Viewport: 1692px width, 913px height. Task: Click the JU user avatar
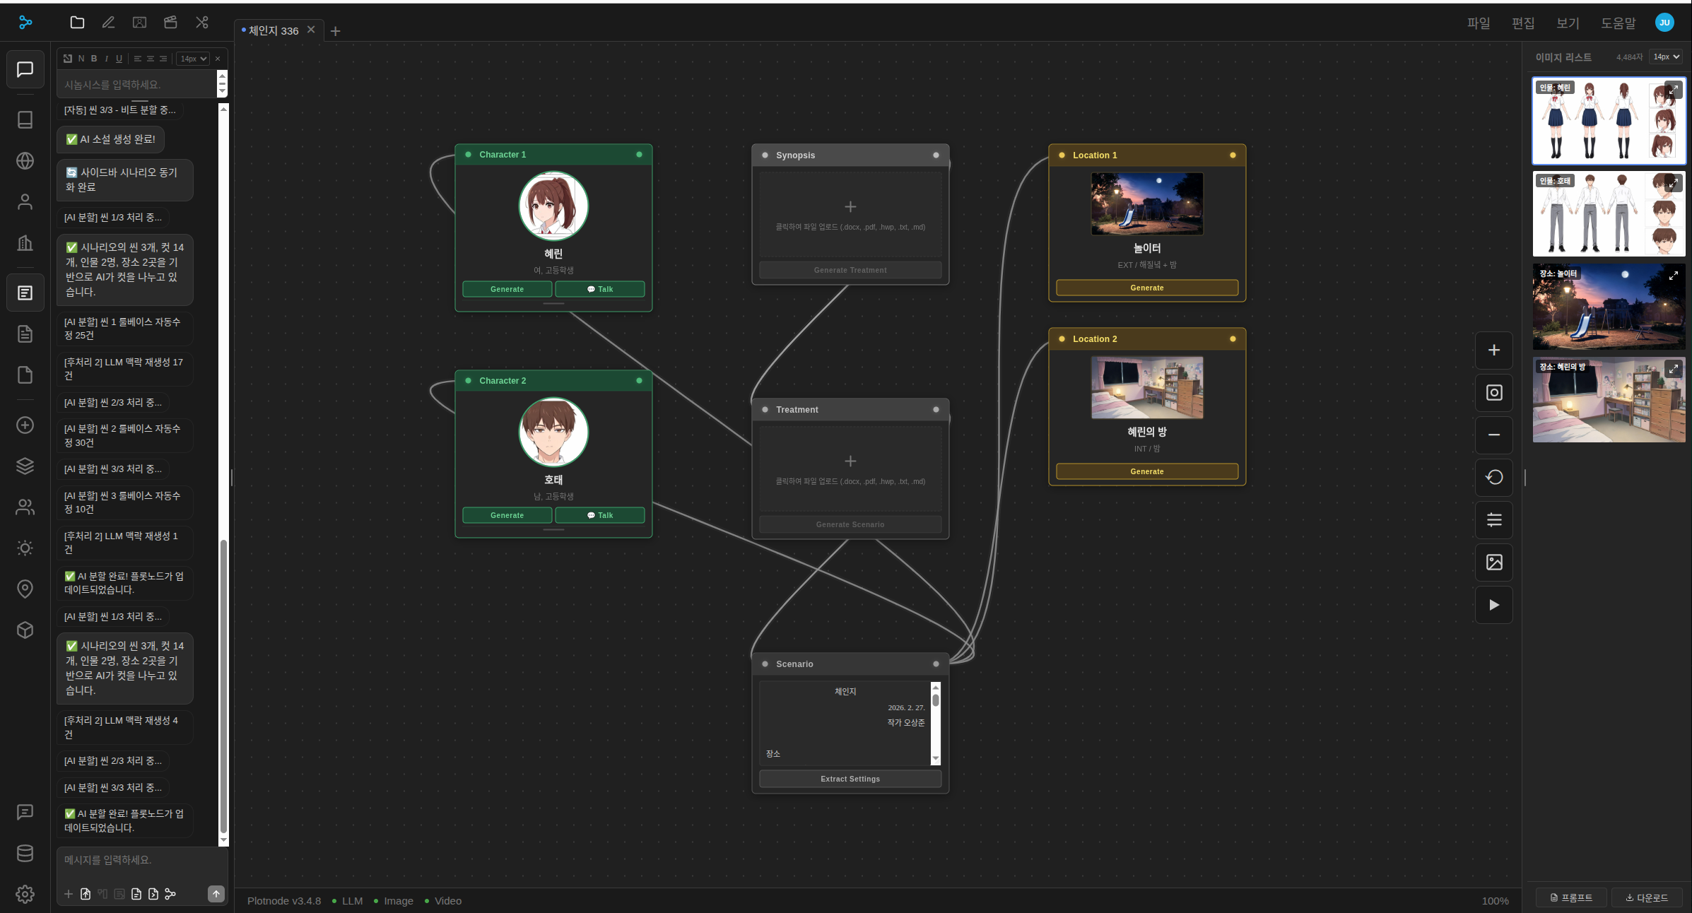(1664, 23)
